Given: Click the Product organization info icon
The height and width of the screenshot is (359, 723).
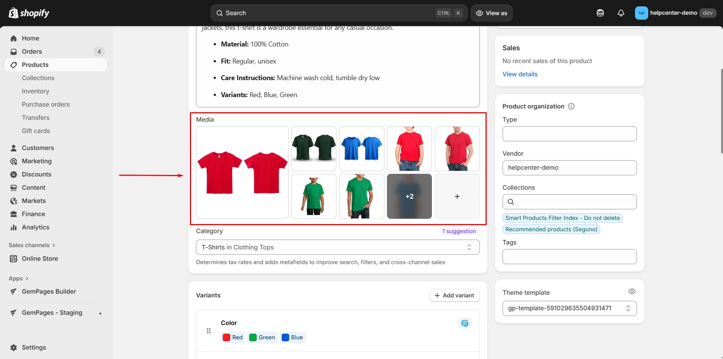Looking at the screenshot, I should coord(571,106).
